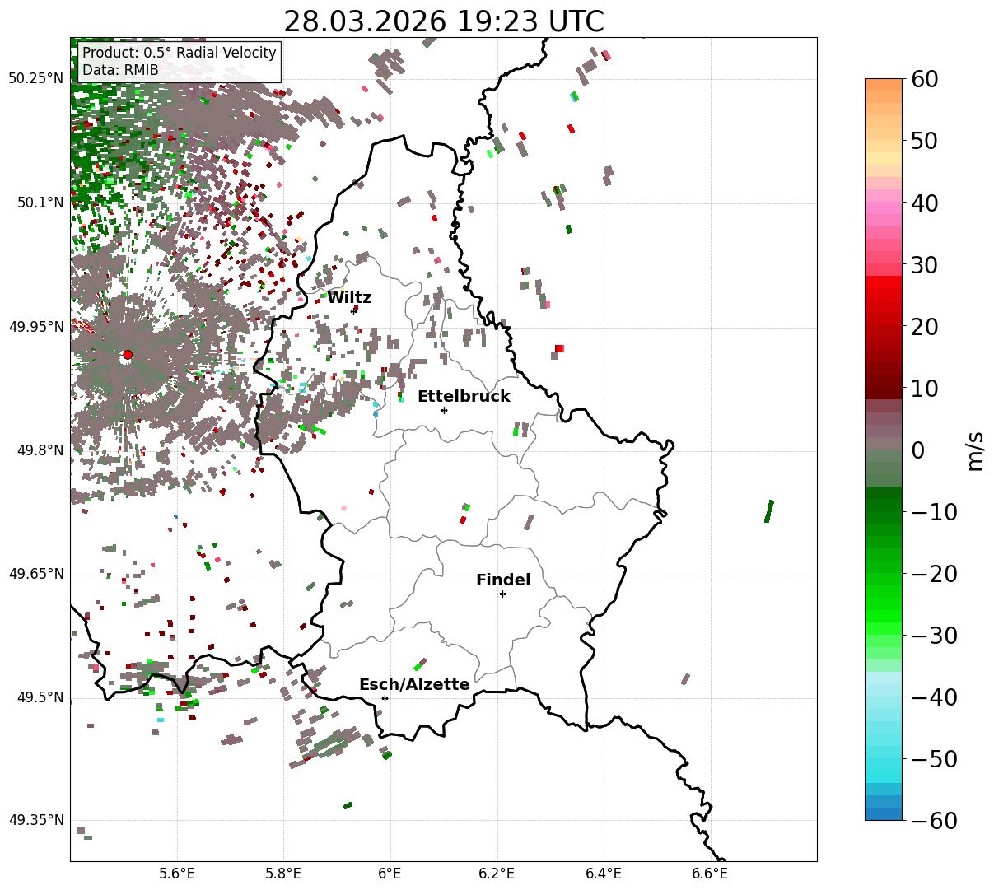994x890 pixels.
Task: Click the Ettelbruck station cross marker
Action: click(x=444, y=410)
